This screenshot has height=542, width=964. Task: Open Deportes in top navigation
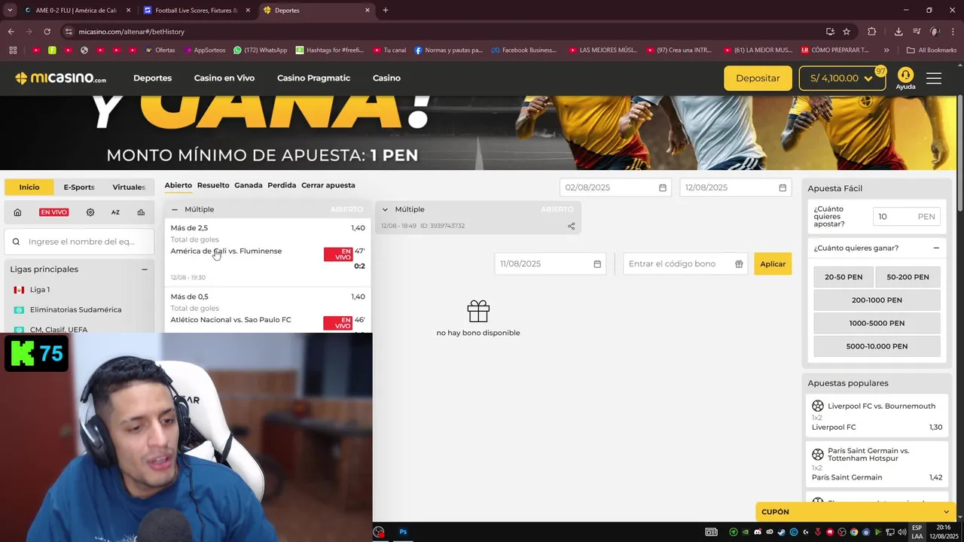coord(153,78)
